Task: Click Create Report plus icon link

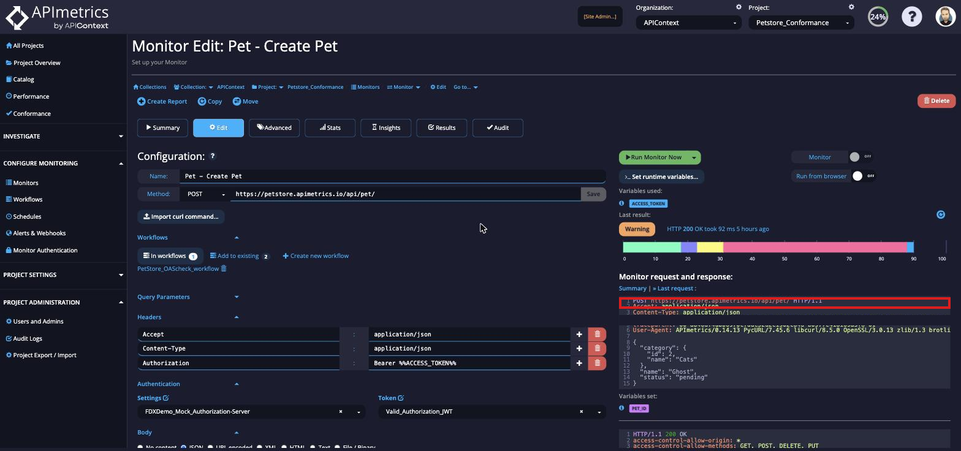Action: pyautogui.click(x=162, y=101)
